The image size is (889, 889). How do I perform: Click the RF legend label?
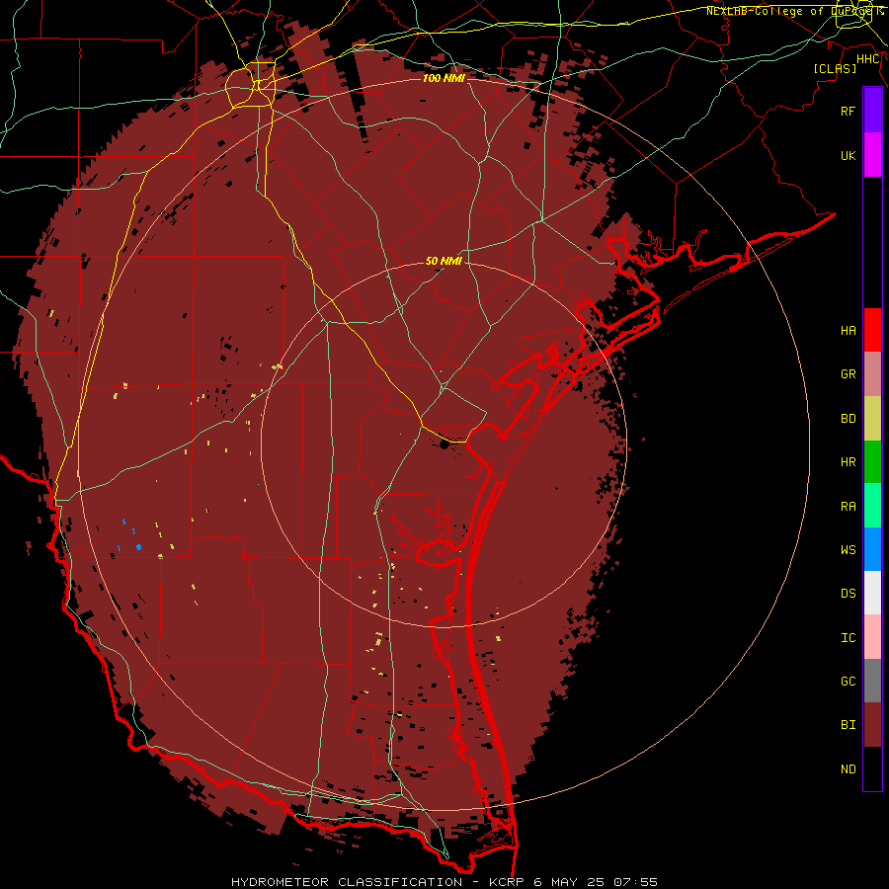point(849,111)
